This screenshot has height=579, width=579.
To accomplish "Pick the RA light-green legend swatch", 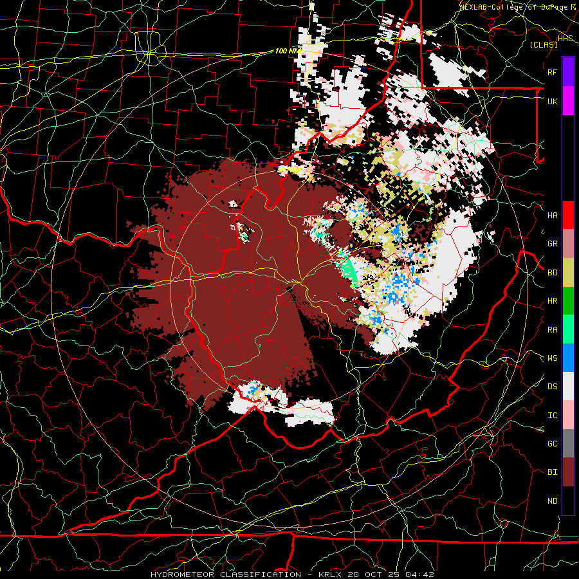I will [x=568, y=329].
